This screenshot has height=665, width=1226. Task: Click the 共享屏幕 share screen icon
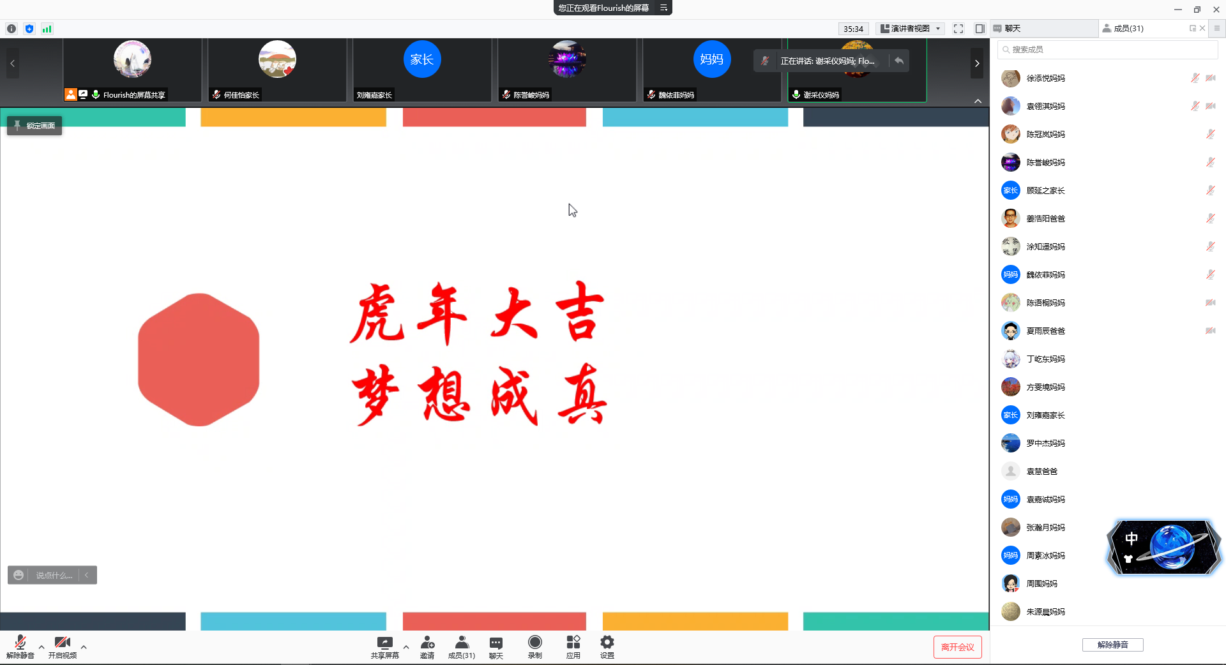tap(384, 643)
